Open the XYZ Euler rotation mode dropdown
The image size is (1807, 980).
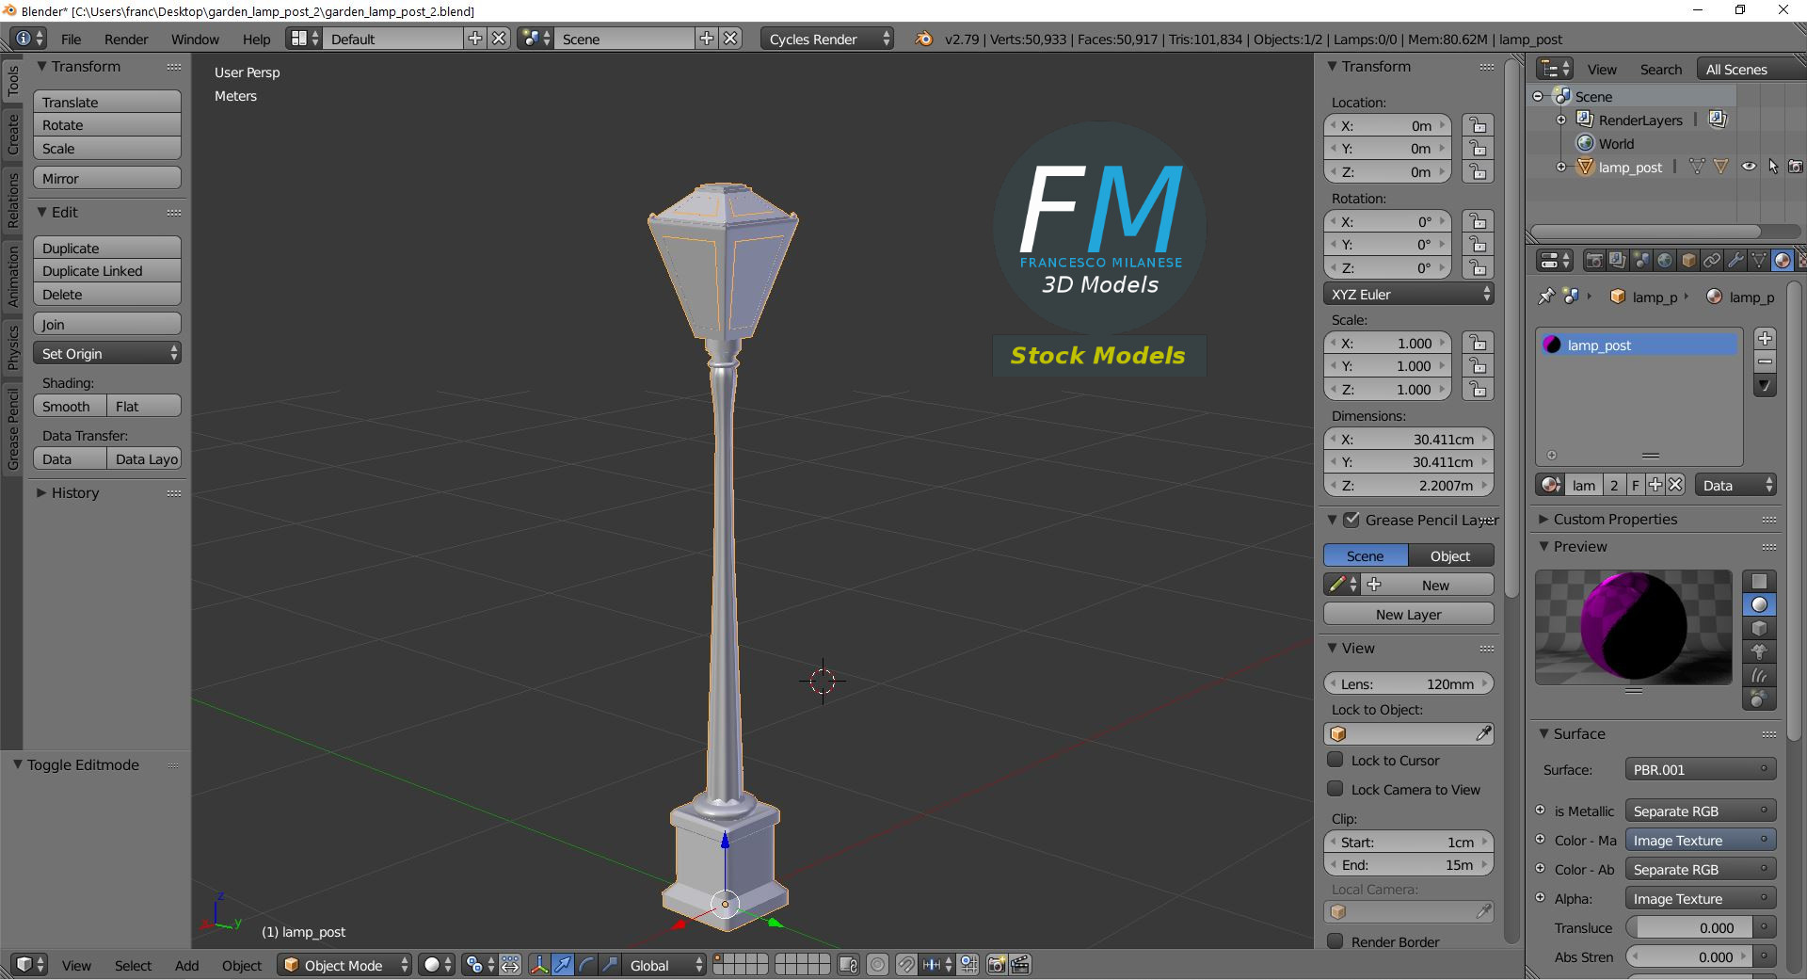[x=1408, y=294]
